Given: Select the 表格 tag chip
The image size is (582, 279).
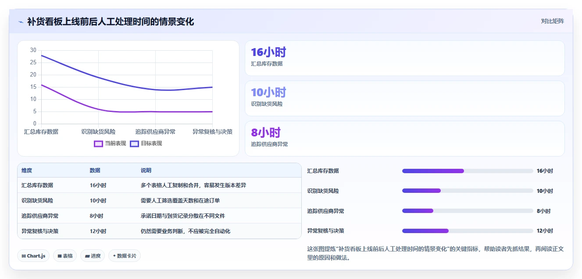Looking at the screenshot, I should 65,256.
